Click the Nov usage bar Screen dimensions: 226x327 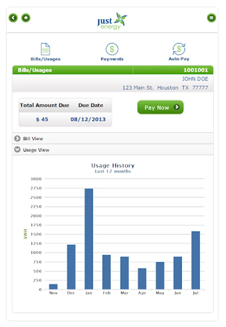click(53, 287)
